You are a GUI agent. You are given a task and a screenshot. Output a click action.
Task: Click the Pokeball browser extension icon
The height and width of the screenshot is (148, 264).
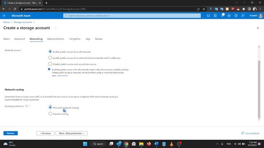pos(238,9)
